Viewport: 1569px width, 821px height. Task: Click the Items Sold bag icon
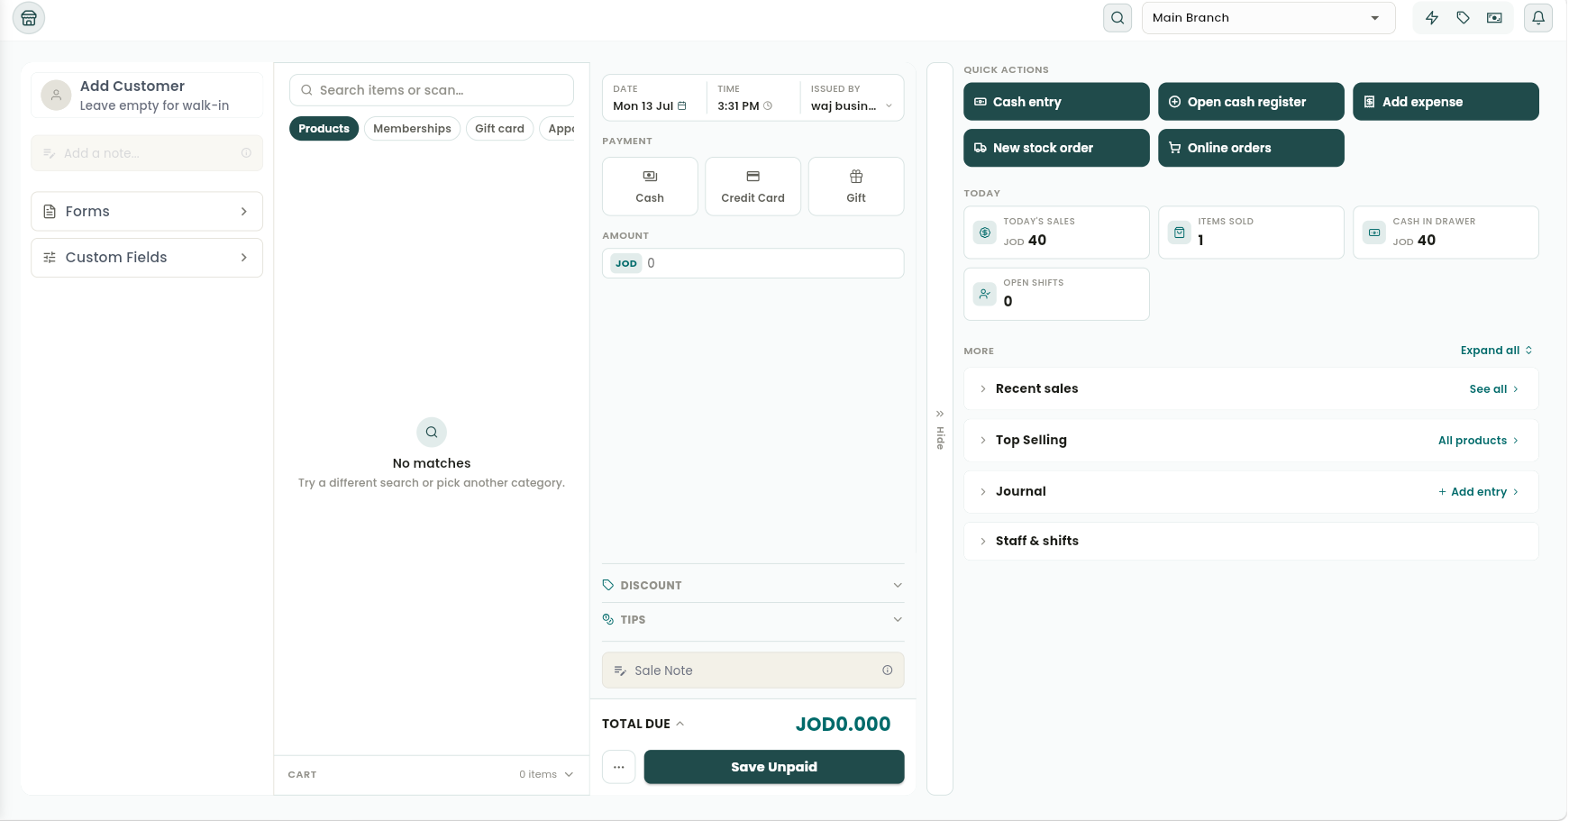coord(1180,233)
